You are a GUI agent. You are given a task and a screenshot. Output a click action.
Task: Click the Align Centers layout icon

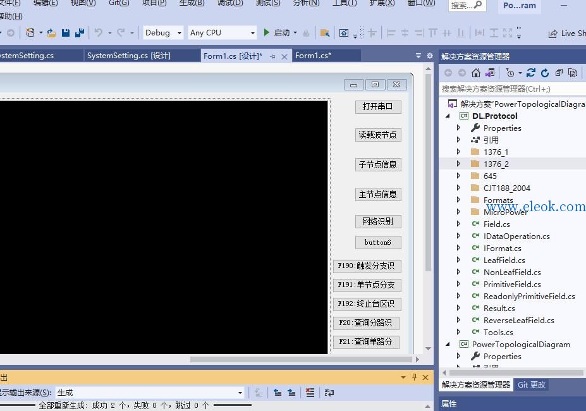click(x=405, y=33)
